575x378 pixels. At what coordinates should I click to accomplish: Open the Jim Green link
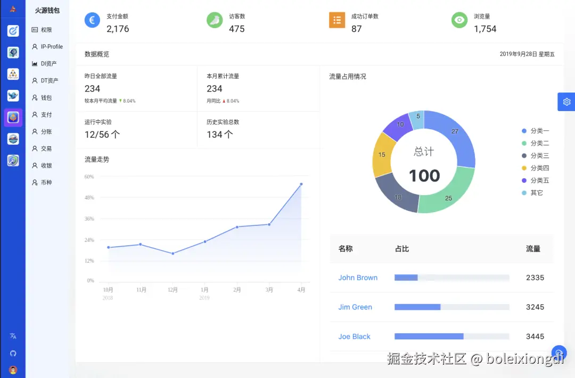pyautogui.click(x=355, y=307)
